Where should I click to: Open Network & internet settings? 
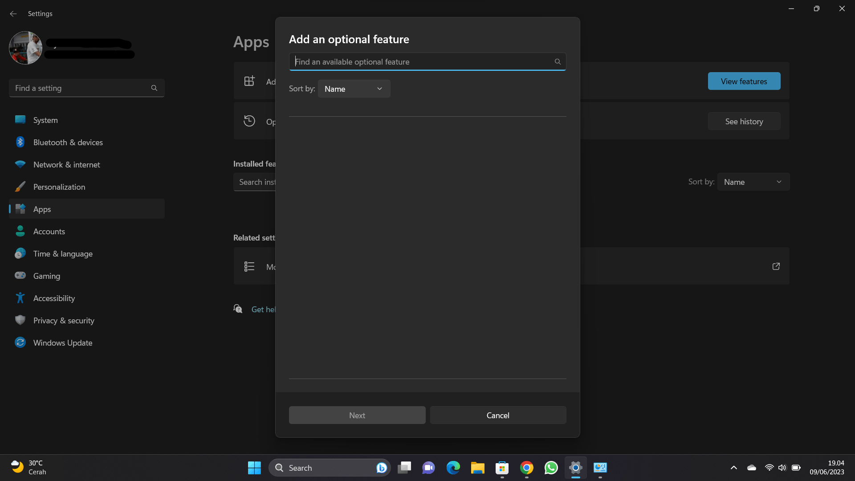click(66, 164)
